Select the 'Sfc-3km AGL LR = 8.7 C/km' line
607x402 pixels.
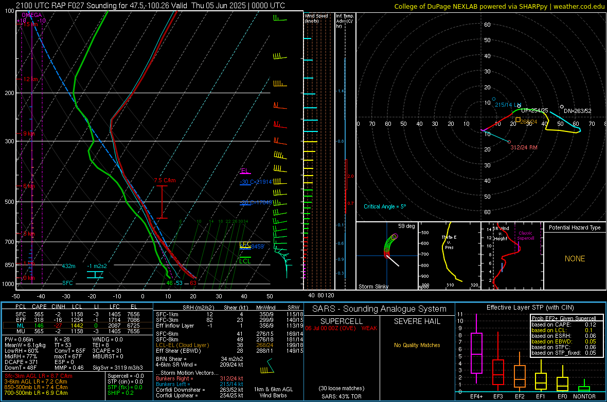point(39,376)
